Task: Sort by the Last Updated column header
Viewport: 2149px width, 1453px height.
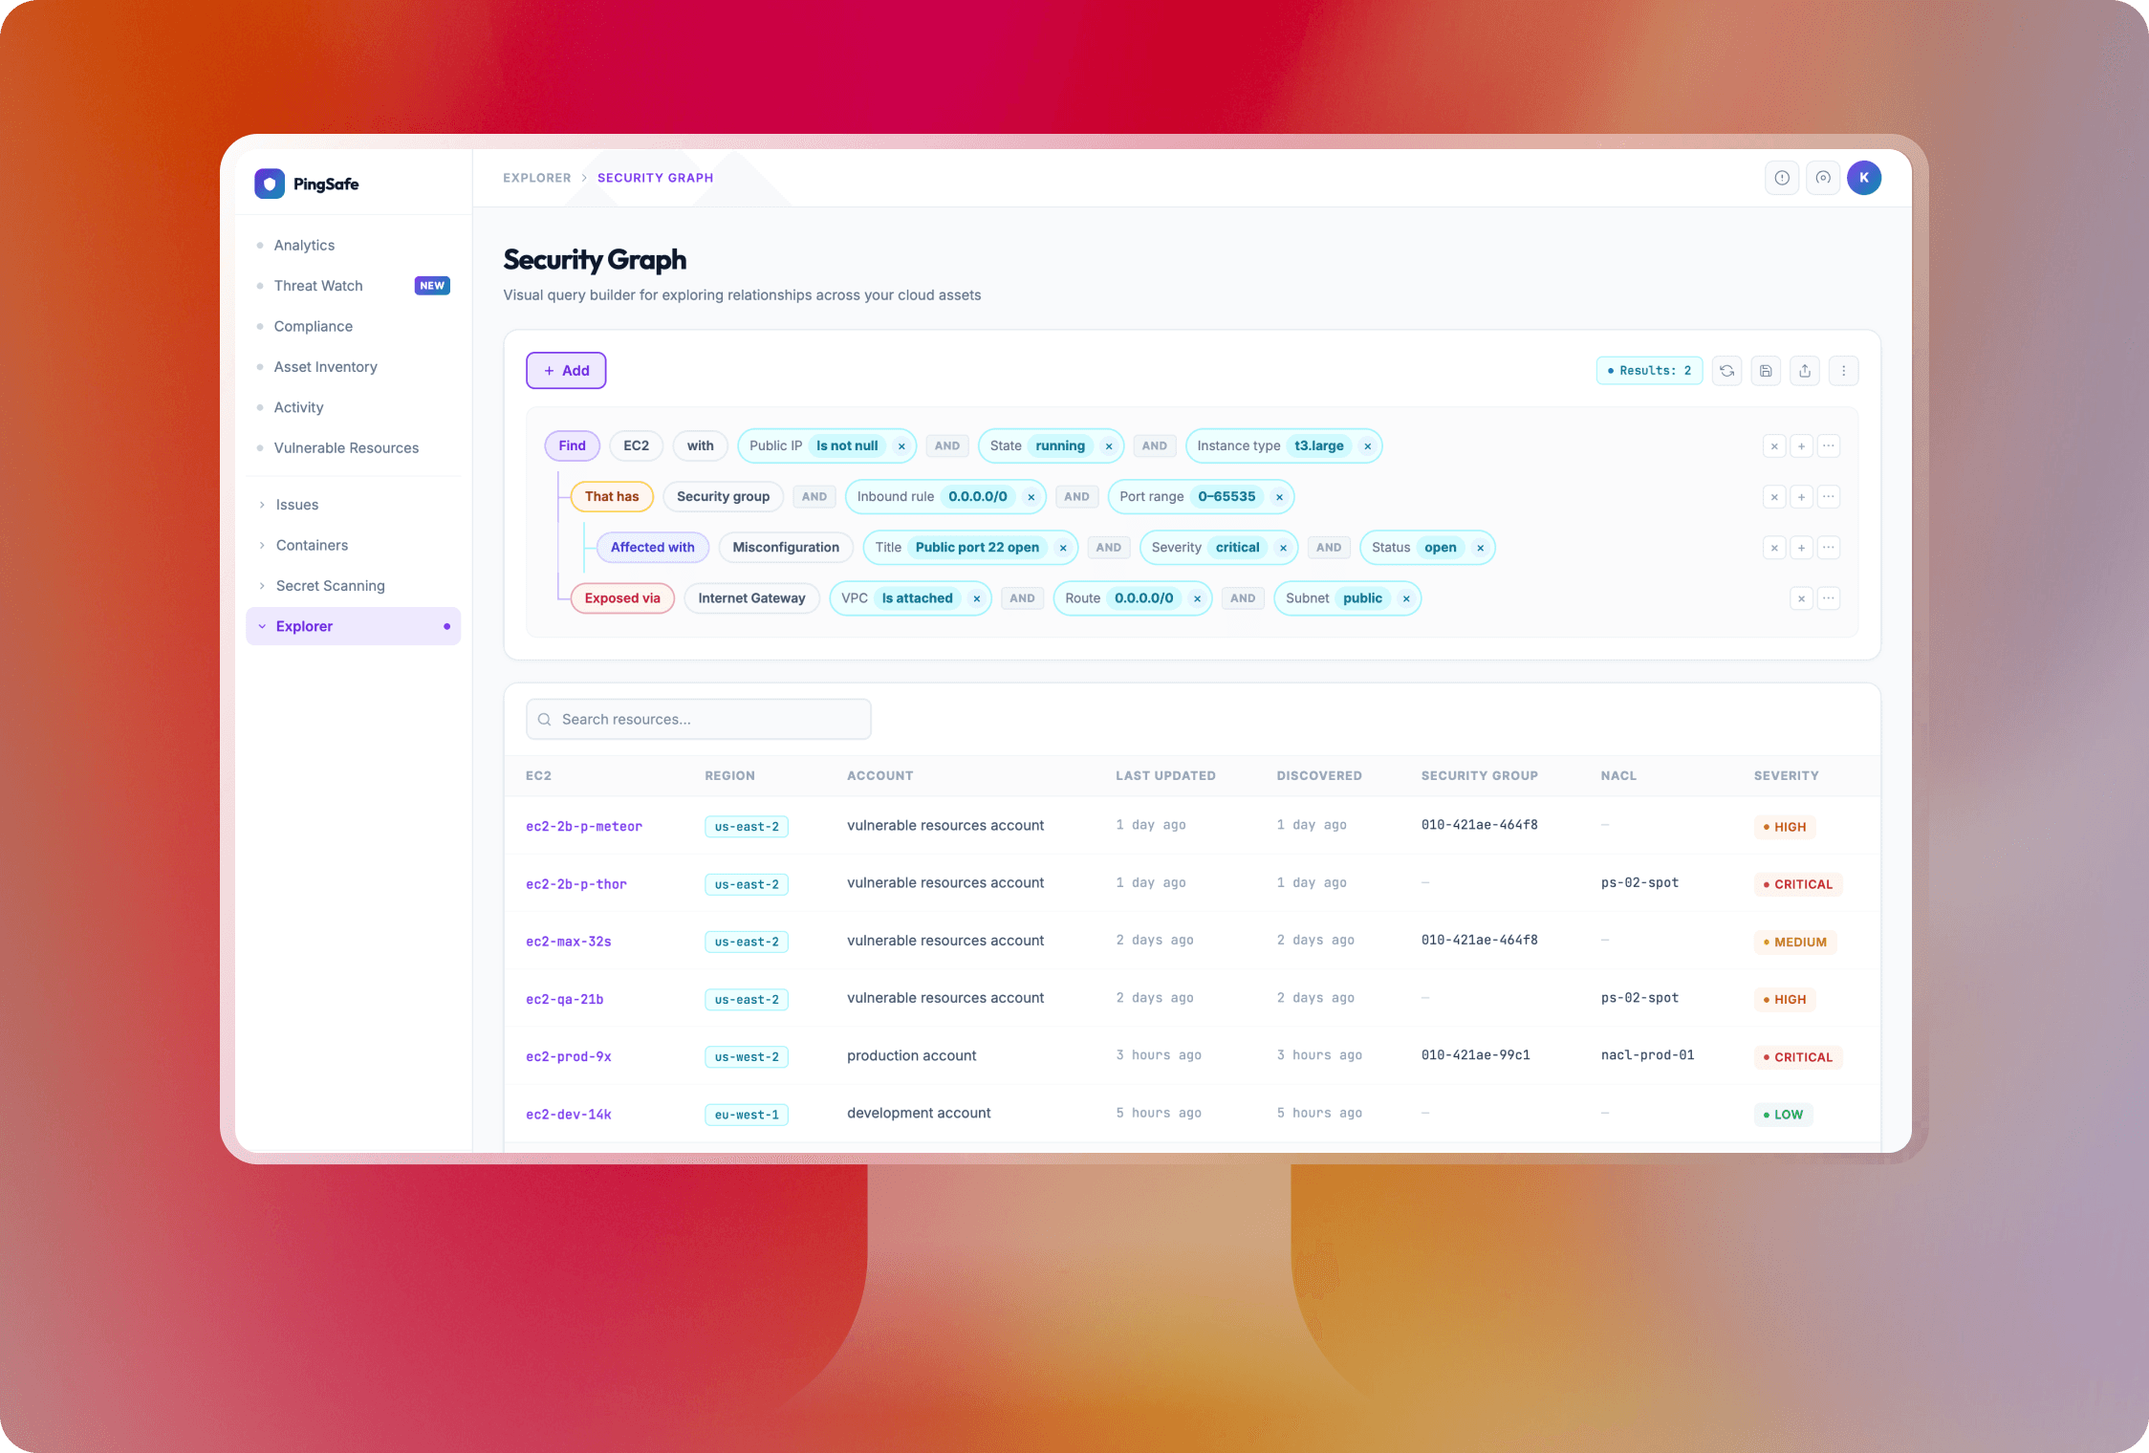Action: pos(1165,776)
